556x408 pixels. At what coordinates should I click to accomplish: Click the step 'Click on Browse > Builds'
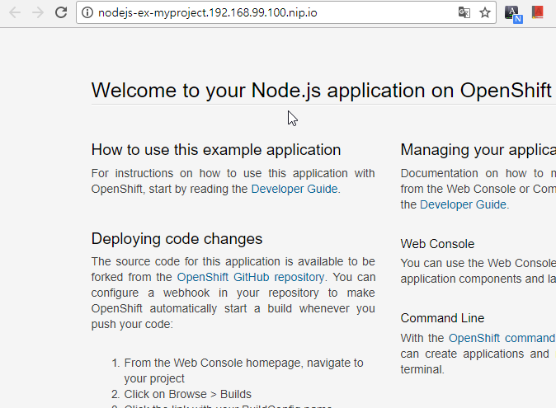coord(187,394)
